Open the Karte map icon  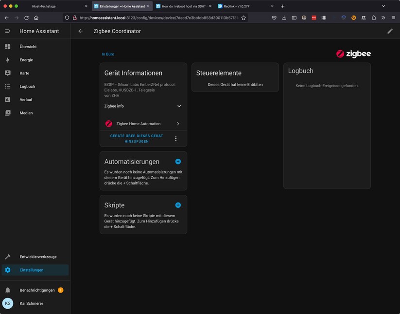tap(8, 73)
